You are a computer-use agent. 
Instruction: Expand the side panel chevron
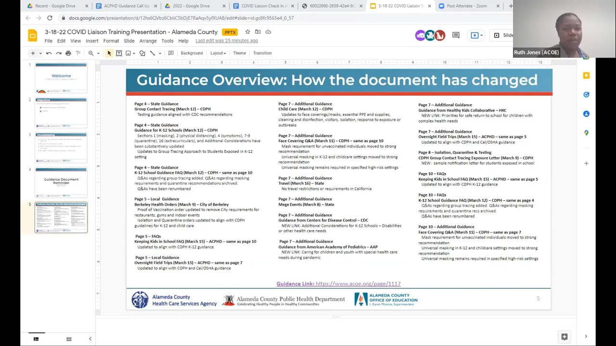586,336
